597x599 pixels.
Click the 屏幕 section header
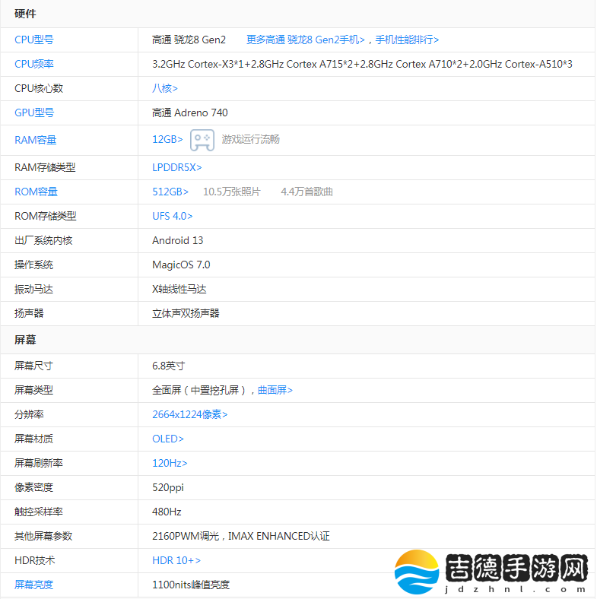[x=25, y=340]
